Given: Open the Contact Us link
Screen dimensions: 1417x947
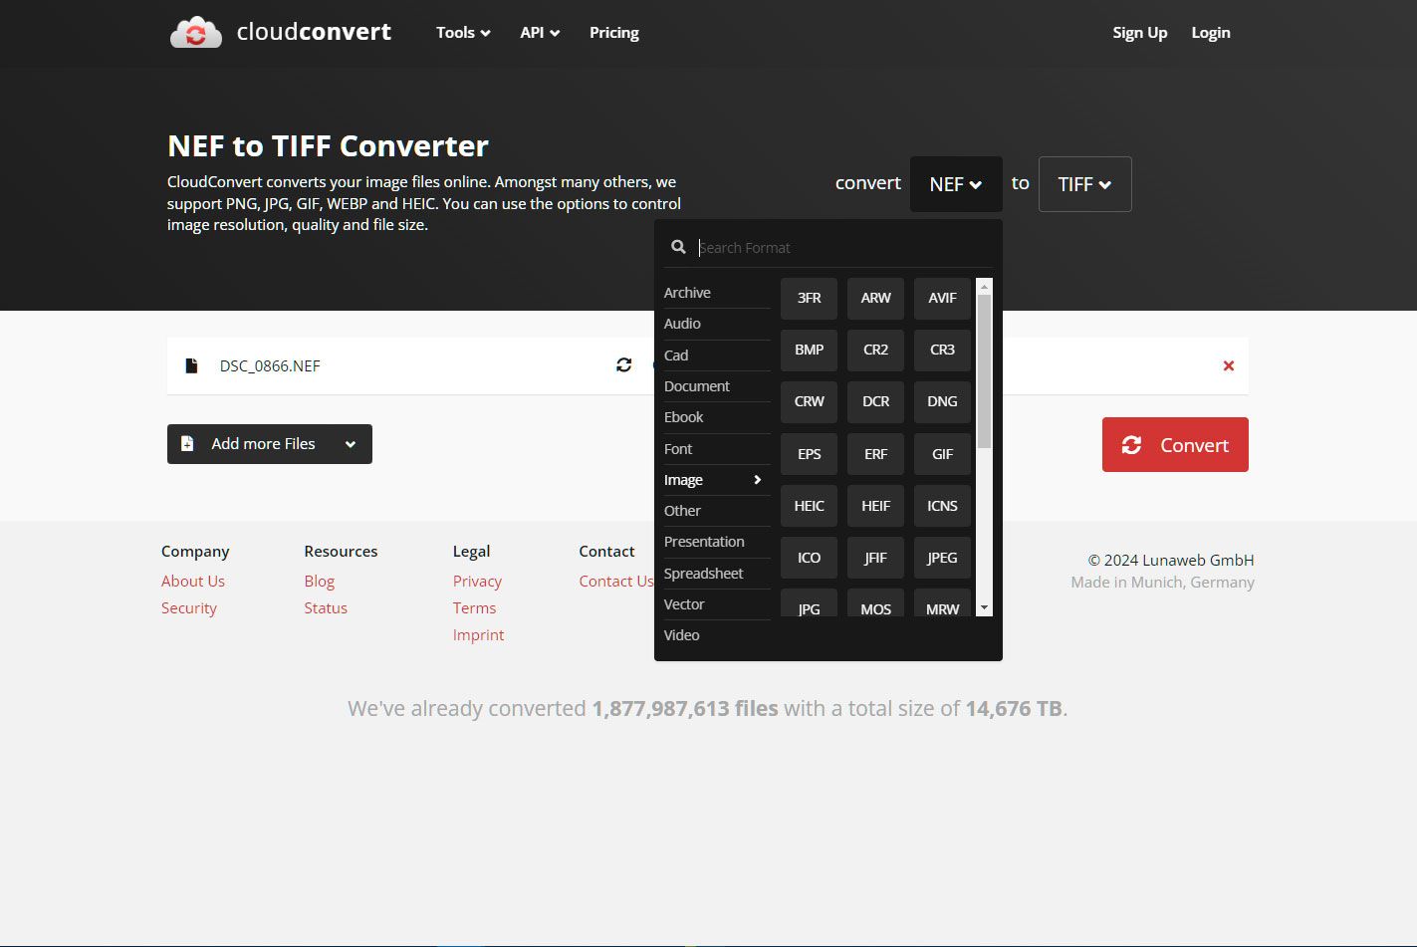Looking at the screenshot, I should click(x=616, y=581).
